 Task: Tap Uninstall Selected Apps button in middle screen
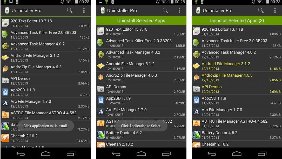(x=141, y=21)
